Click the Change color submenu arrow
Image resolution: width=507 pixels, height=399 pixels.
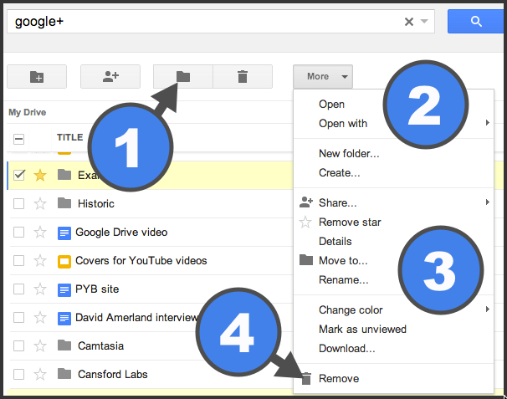(x=487, y=309)
